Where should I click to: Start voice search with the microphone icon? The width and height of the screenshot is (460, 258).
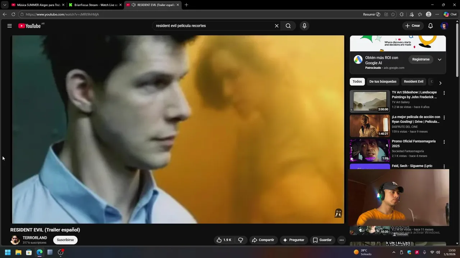(x=304, y=26)
